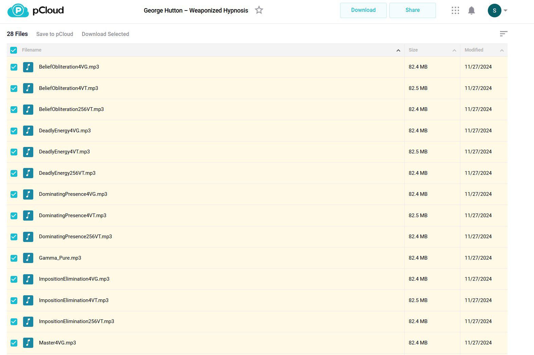This screenshot has height=355, width=534.
Task: Click Save to pCloud
Action: pyautogui.click(x=55, y=34)
